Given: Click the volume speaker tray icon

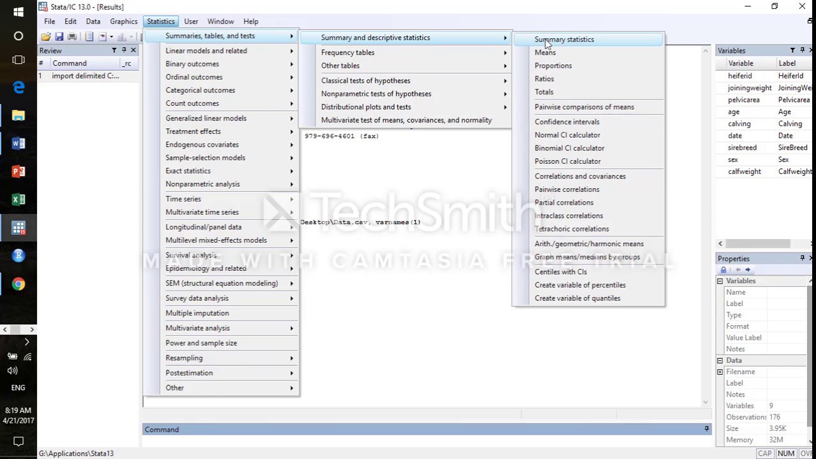Looking at the screenshot, I should click(x=12, y=370).
